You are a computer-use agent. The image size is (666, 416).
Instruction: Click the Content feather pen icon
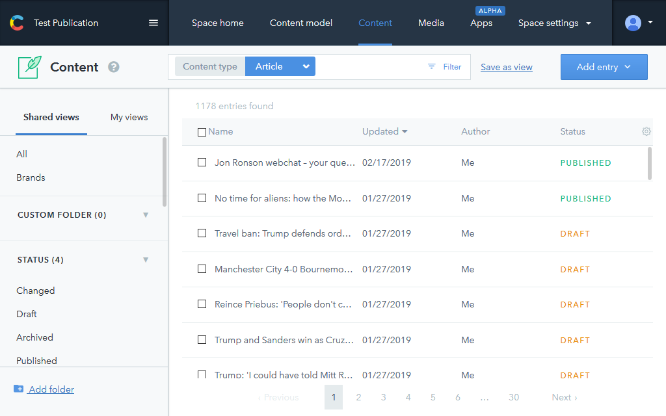click(29, 67)
